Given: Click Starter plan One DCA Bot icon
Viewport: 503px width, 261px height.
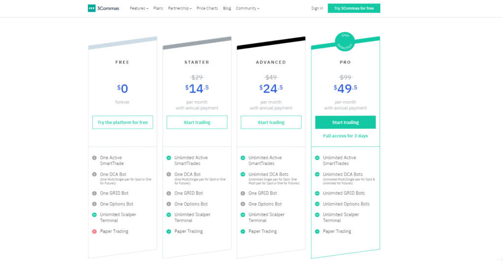Looking at the screenshot, I should click(x=169, y=175).
